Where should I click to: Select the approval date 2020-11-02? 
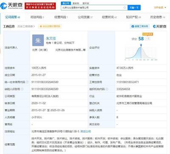click(39, 103)
